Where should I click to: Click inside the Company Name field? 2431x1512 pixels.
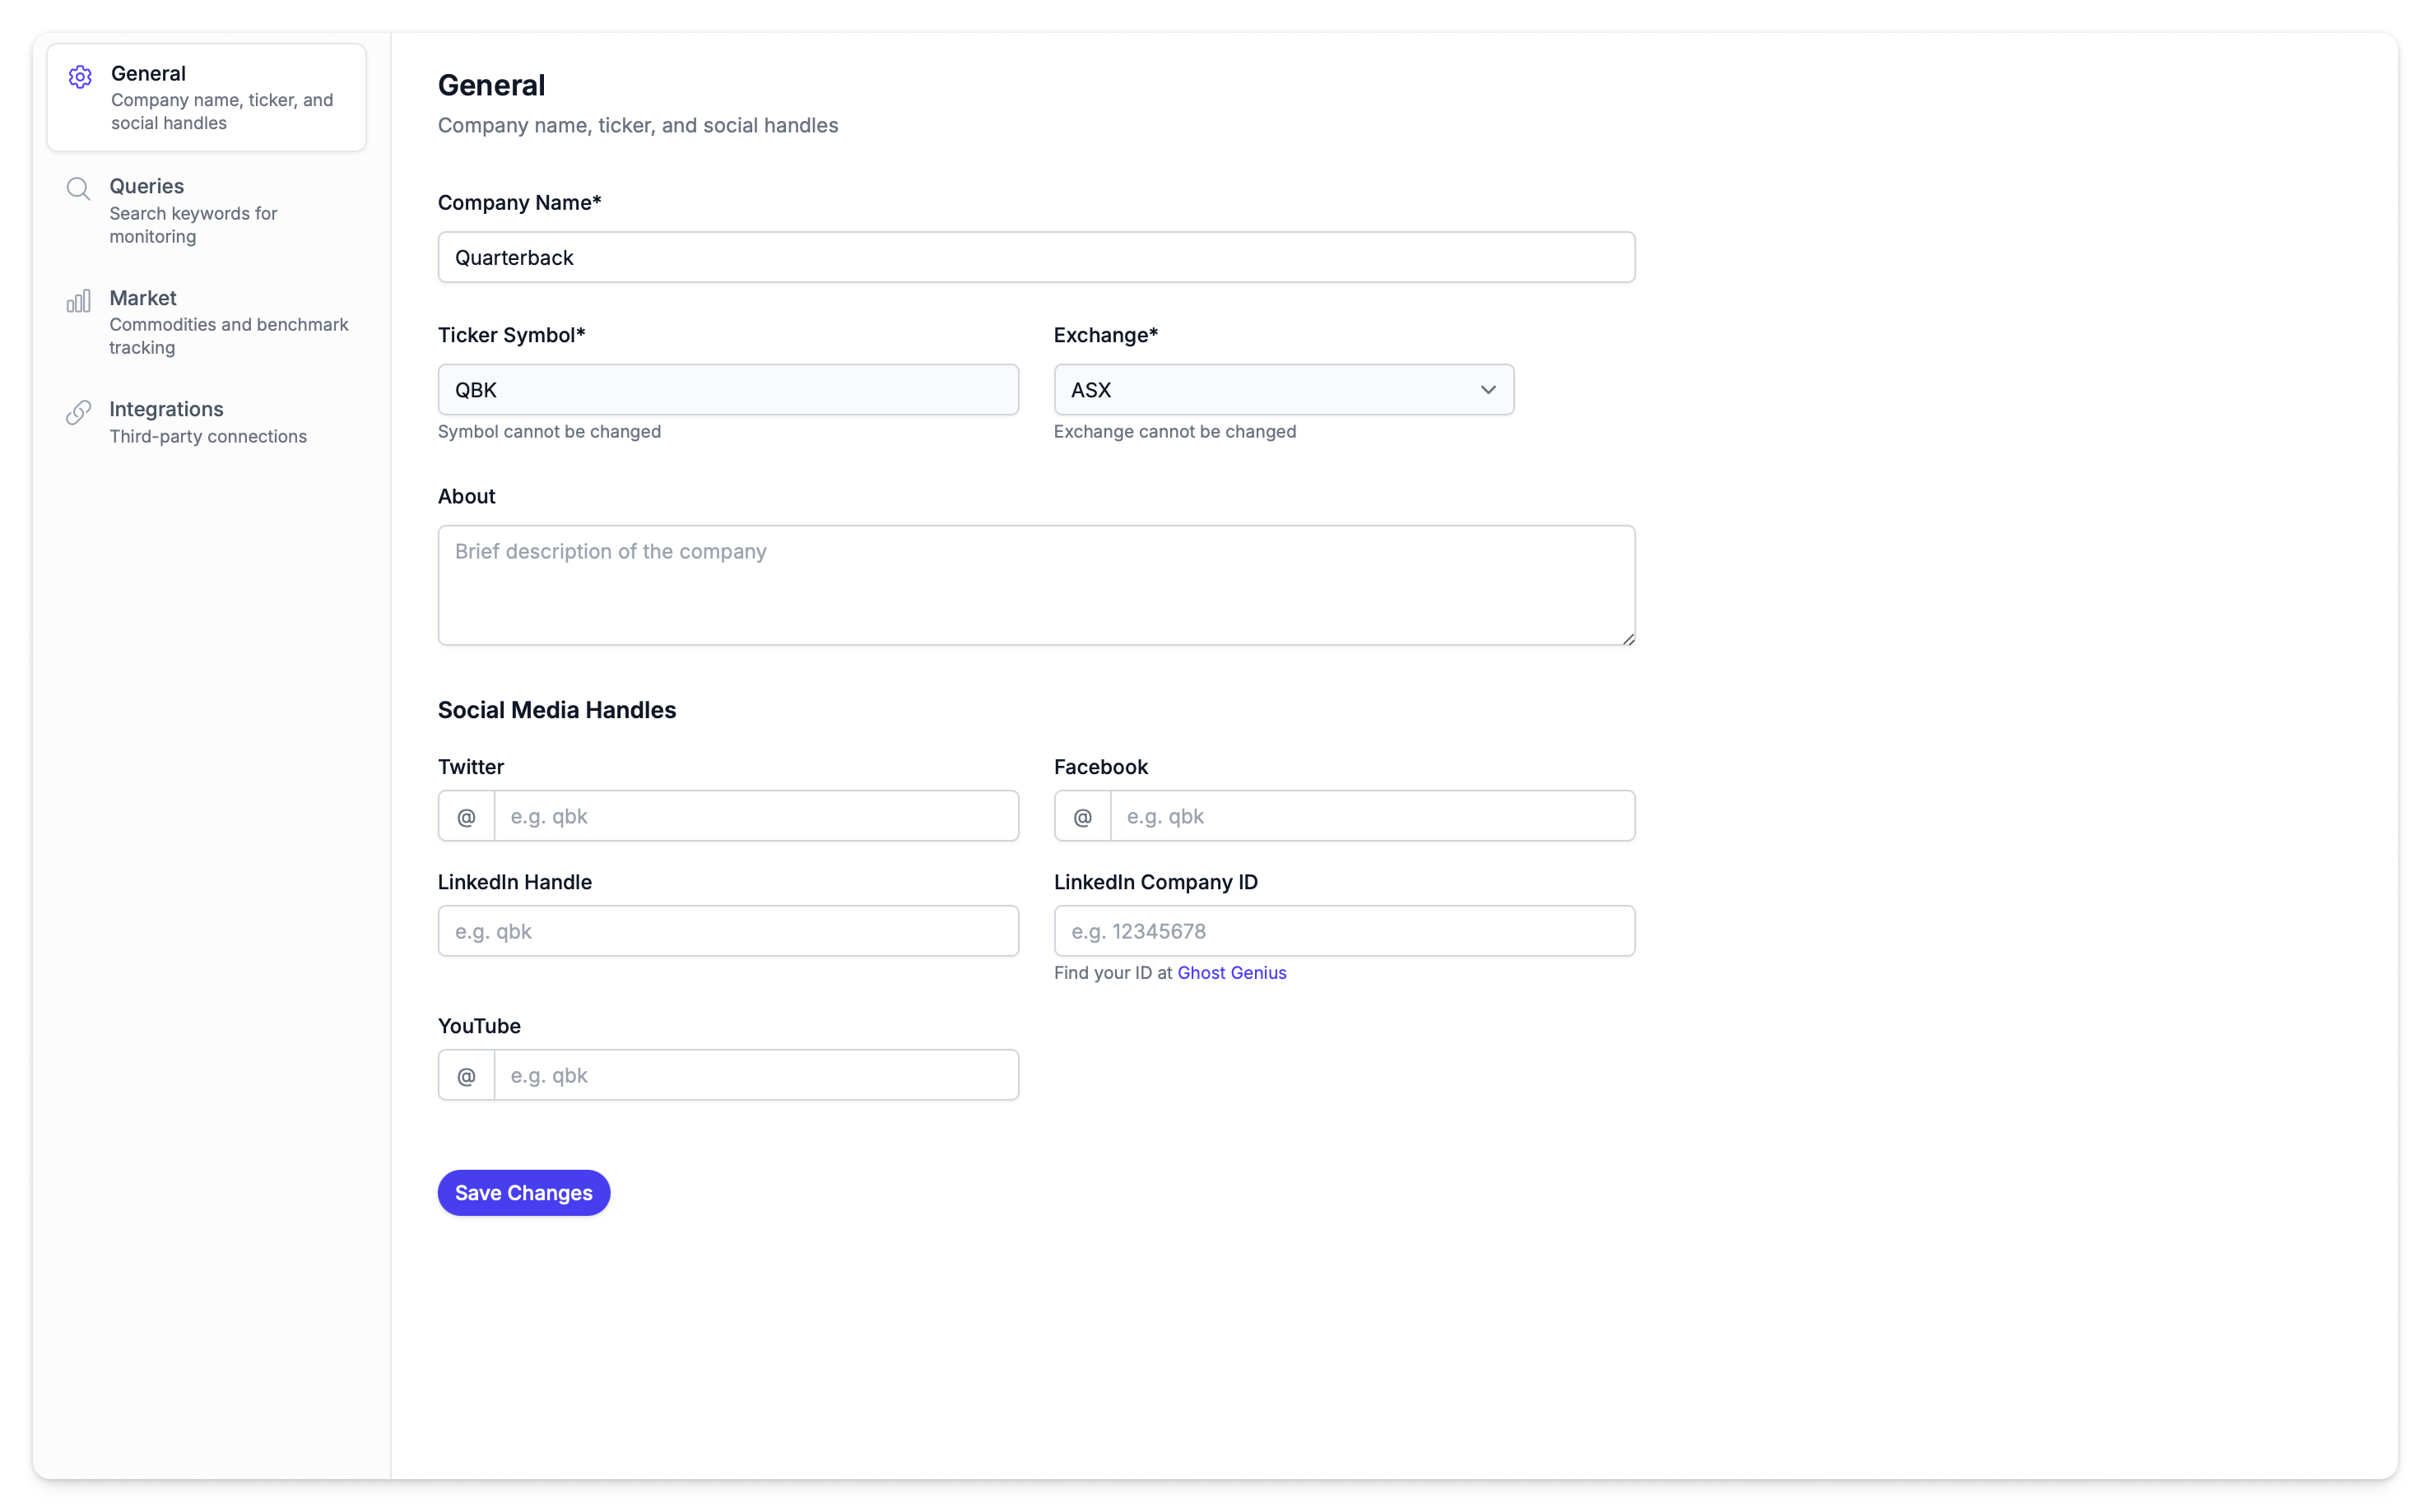1035,257
